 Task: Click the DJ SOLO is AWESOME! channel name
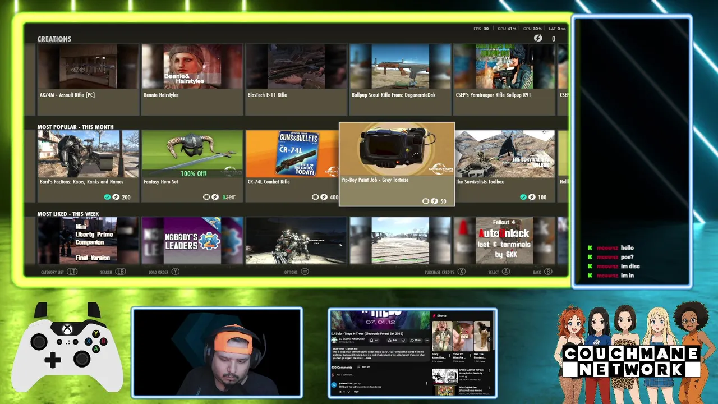tap(352, 339)
